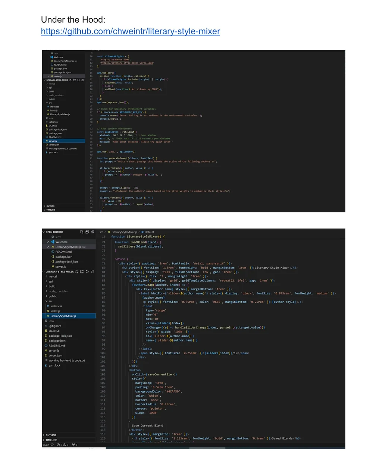Select highlighted server.js file in server.js screenshot tree

(x=64, y=141)
